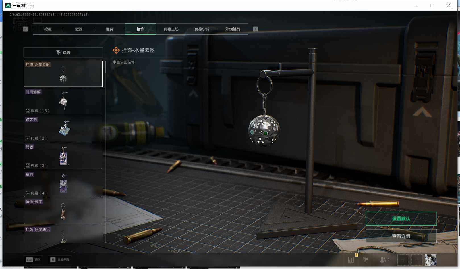Click 典藏 (3) collection icon under 隐者
Screen dimensions: 460x269
[28, 166]
